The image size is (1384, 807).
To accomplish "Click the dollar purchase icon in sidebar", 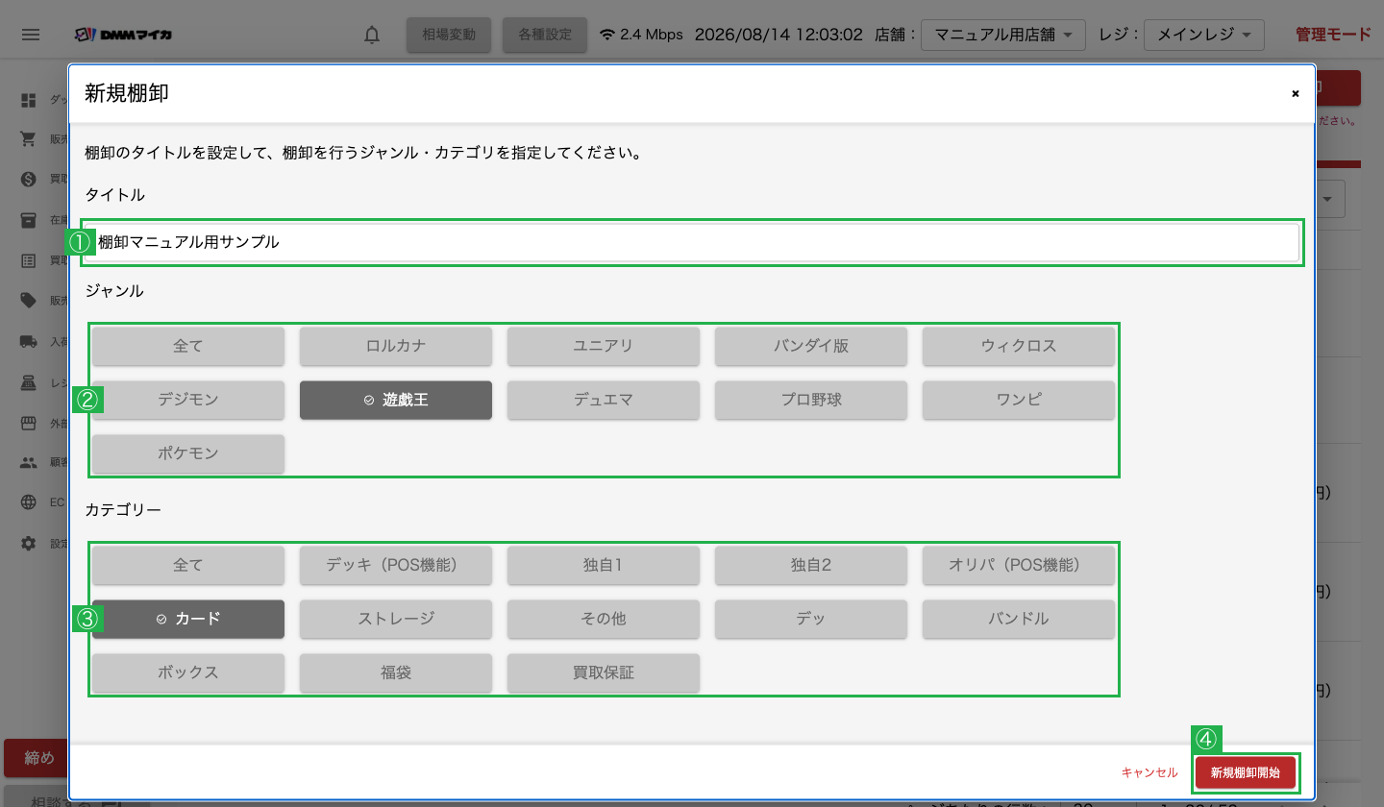I will (x=29, y=179).
